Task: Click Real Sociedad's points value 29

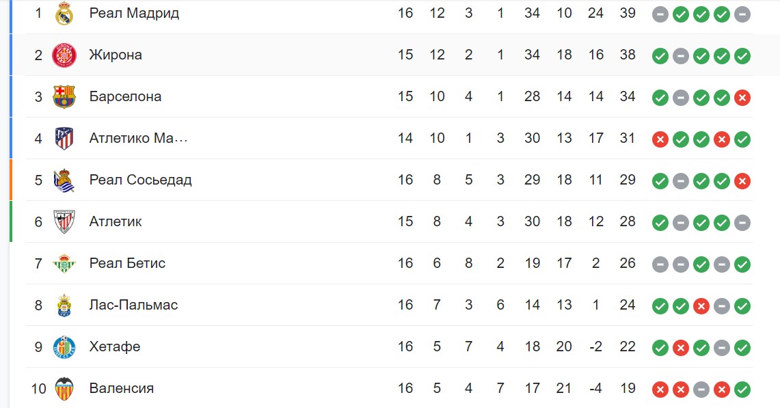Action: coord(628,180)
